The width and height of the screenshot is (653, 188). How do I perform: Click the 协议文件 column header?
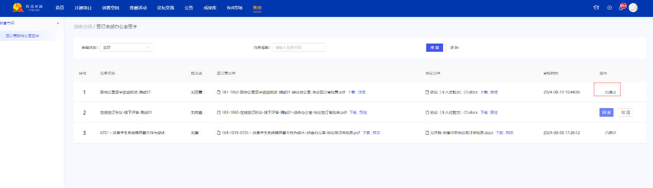point(433,73)
